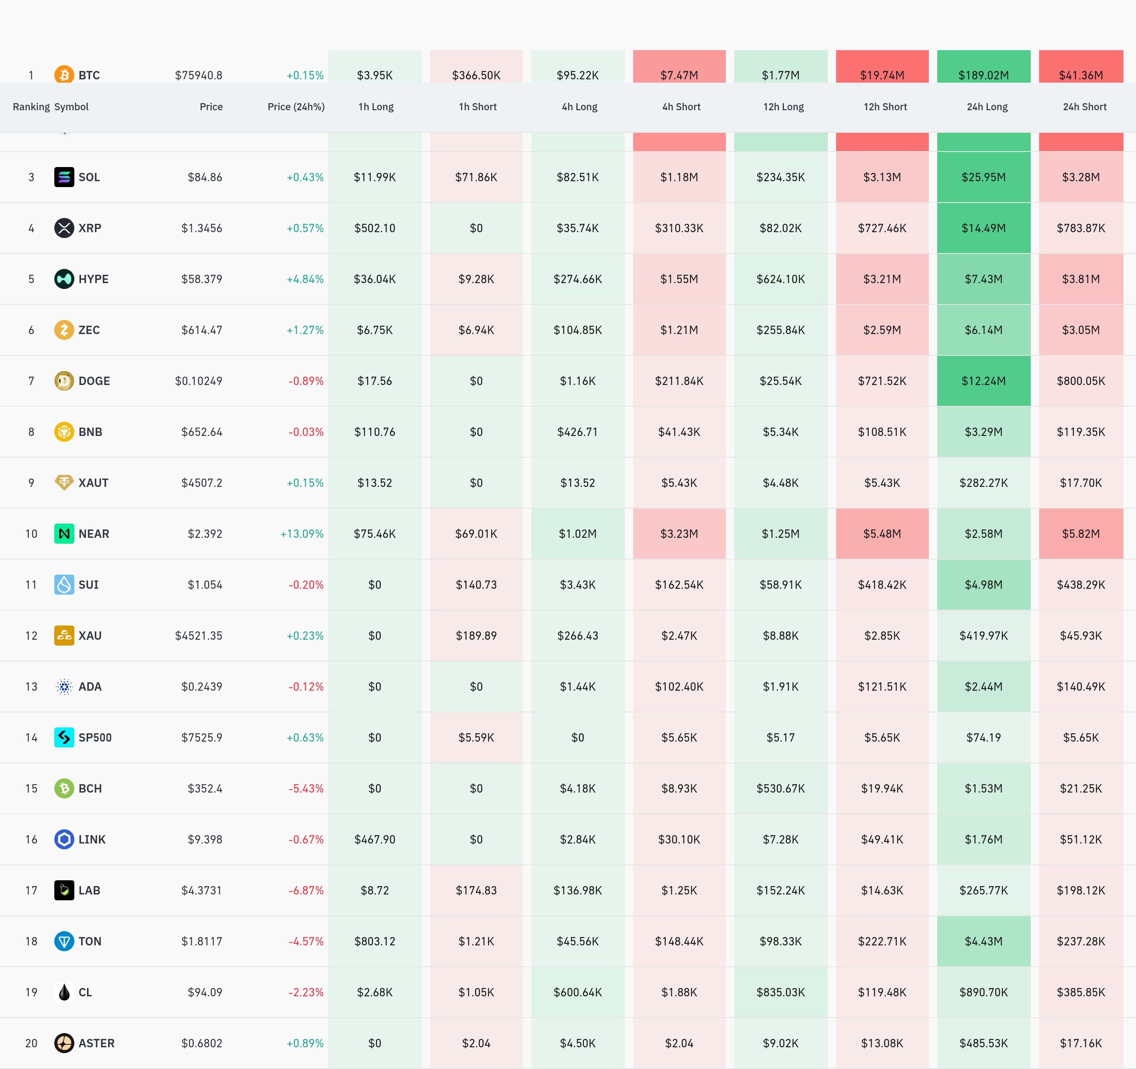Click SP500 24h Long cell $74.19
The image size is (1136, 1069).
984,737
